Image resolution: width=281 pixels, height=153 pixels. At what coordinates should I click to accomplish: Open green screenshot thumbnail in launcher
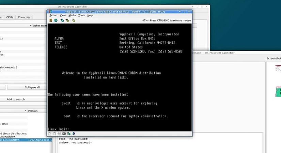[278, 92]
